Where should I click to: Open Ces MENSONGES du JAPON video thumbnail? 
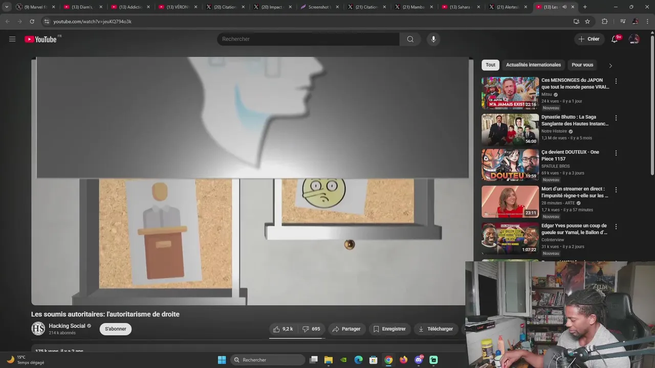click(x=510, y=93)
